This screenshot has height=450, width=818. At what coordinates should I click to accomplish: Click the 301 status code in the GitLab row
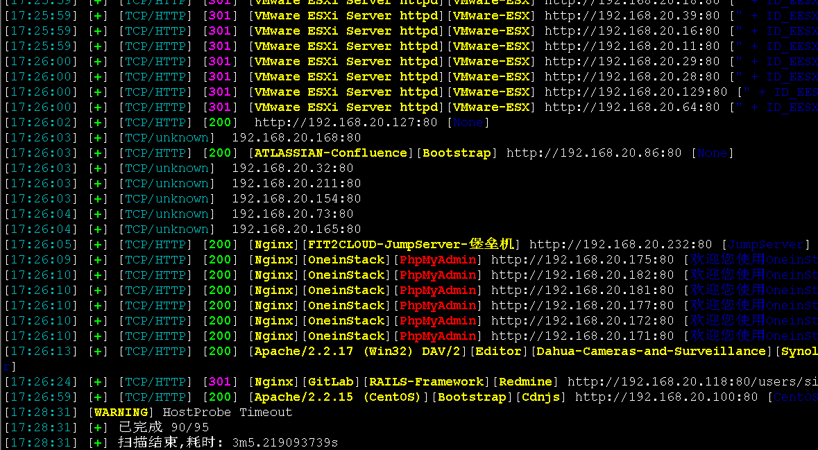point(220,381)
